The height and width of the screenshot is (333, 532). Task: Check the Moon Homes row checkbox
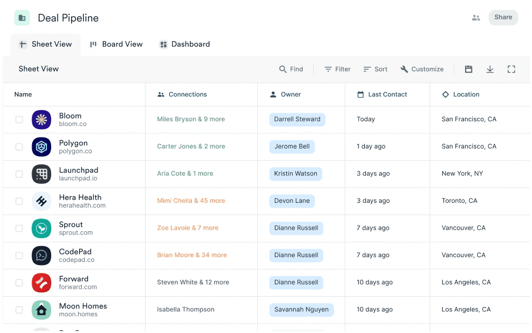19,310
